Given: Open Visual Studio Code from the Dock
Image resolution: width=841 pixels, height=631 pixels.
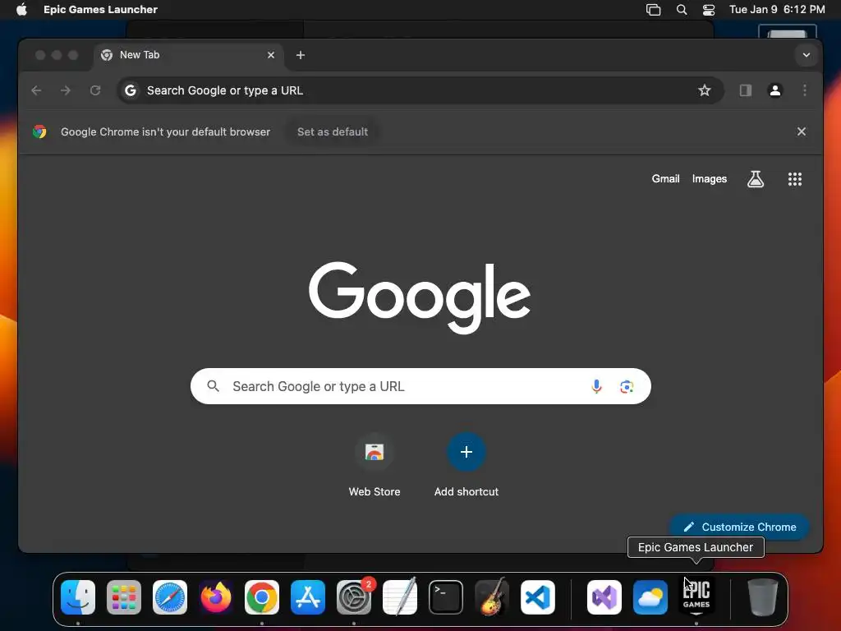Looking at the screenshot, I should 538,597.
